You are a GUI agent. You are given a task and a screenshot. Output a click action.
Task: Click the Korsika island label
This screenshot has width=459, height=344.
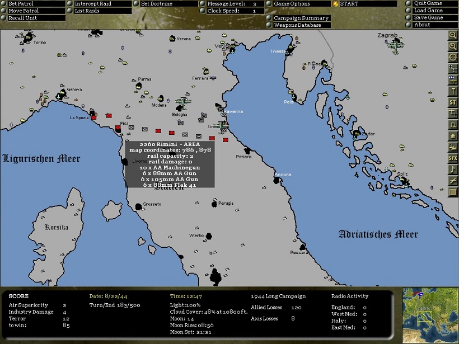(57, 227)
